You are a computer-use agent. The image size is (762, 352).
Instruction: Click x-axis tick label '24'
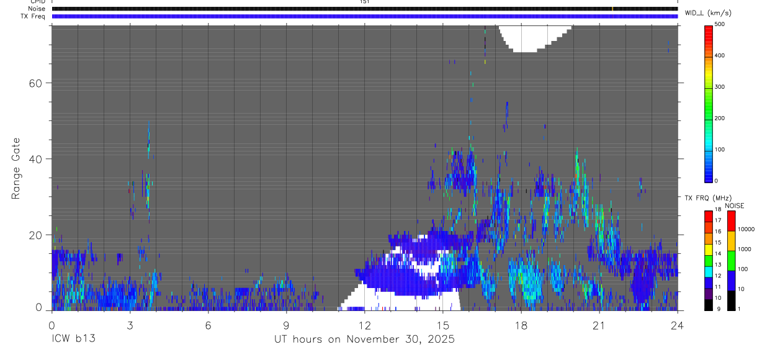[677, 325]
